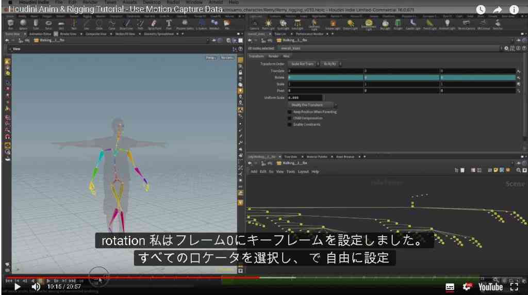Select the Sphere shelf tool
This screenshot has height=295, width=528.
pos(23,24)
